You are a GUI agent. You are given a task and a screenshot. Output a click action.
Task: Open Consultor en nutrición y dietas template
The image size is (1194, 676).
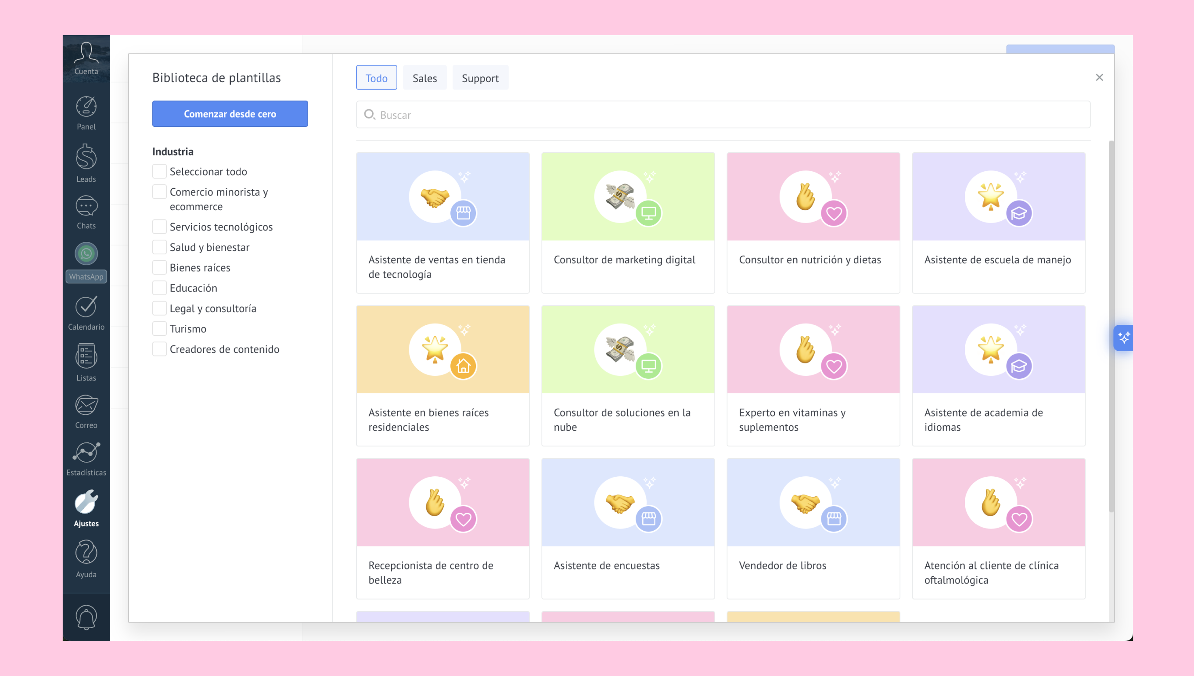tap(813, 223)
